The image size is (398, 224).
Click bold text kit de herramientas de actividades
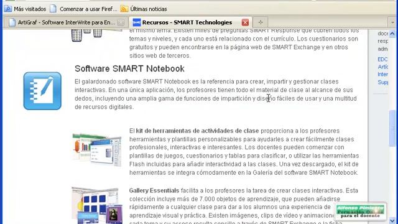pos(197,131)
